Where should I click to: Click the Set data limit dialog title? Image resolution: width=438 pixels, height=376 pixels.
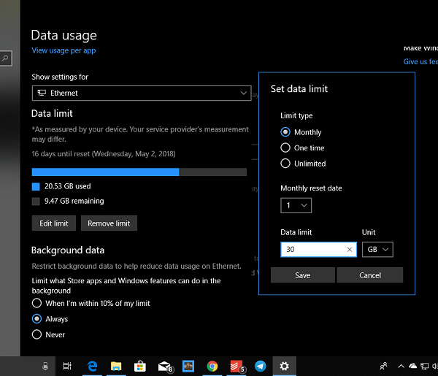tap(299, 89)
